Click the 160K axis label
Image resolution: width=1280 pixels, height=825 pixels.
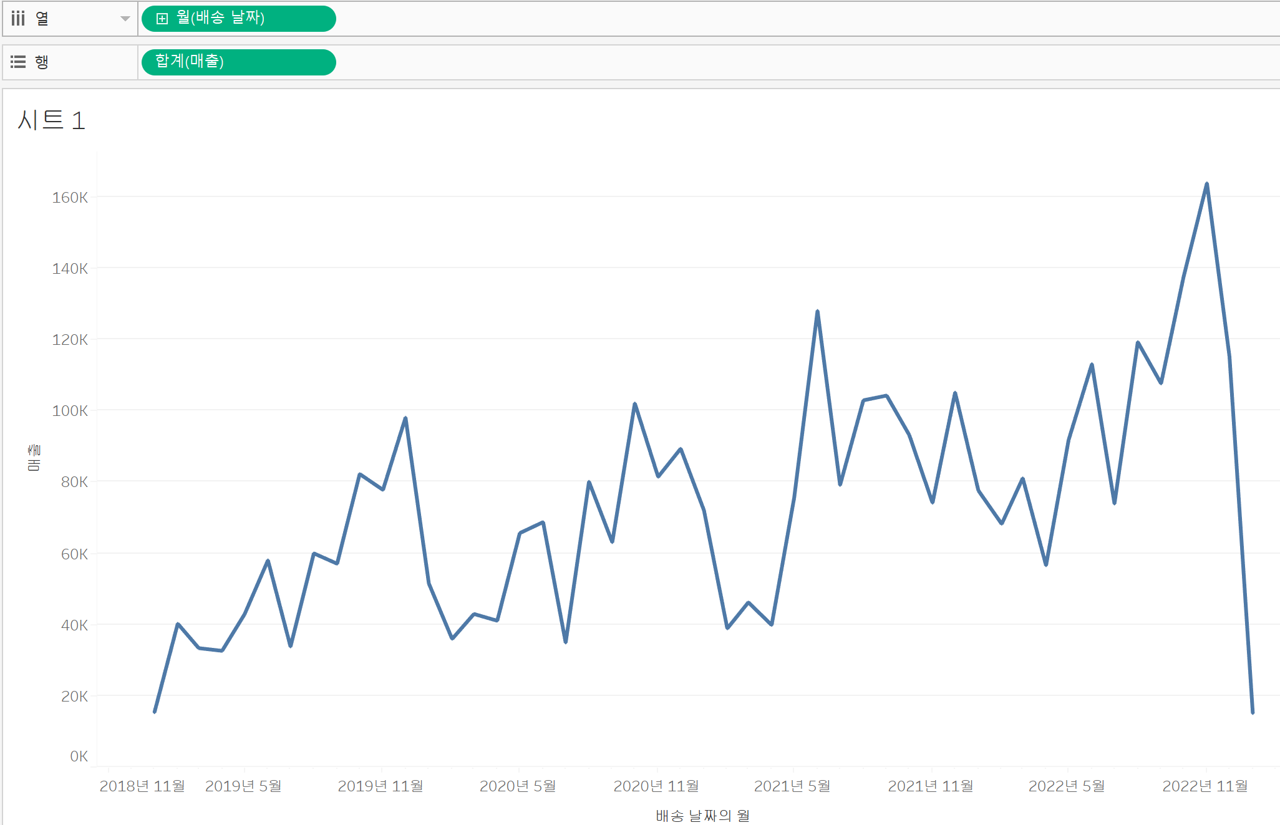pyautogui.click(x=70, y=198)
